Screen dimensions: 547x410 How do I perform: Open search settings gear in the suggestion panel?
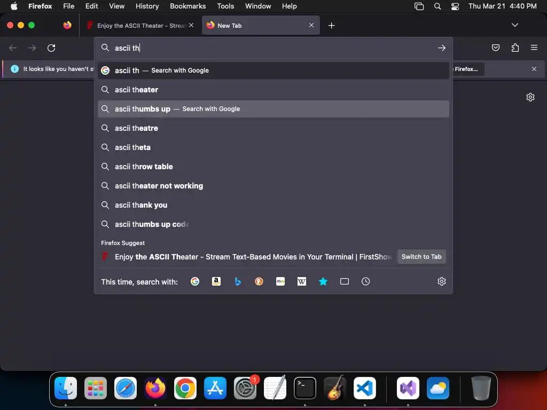click(x=442, y=281)
